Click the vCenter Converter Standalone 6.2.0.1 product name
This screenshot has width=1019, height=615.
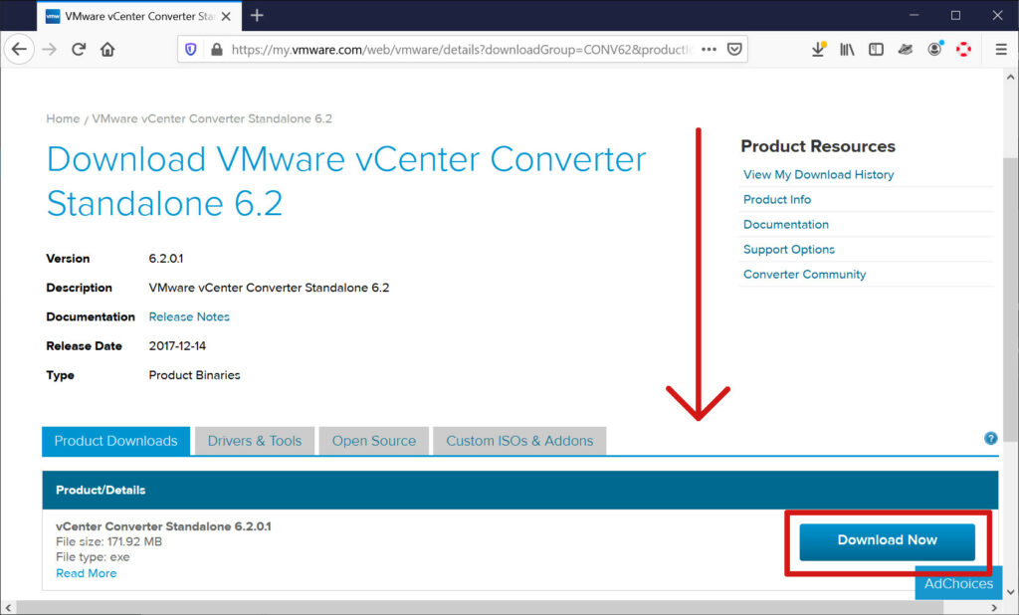(163, 526)
